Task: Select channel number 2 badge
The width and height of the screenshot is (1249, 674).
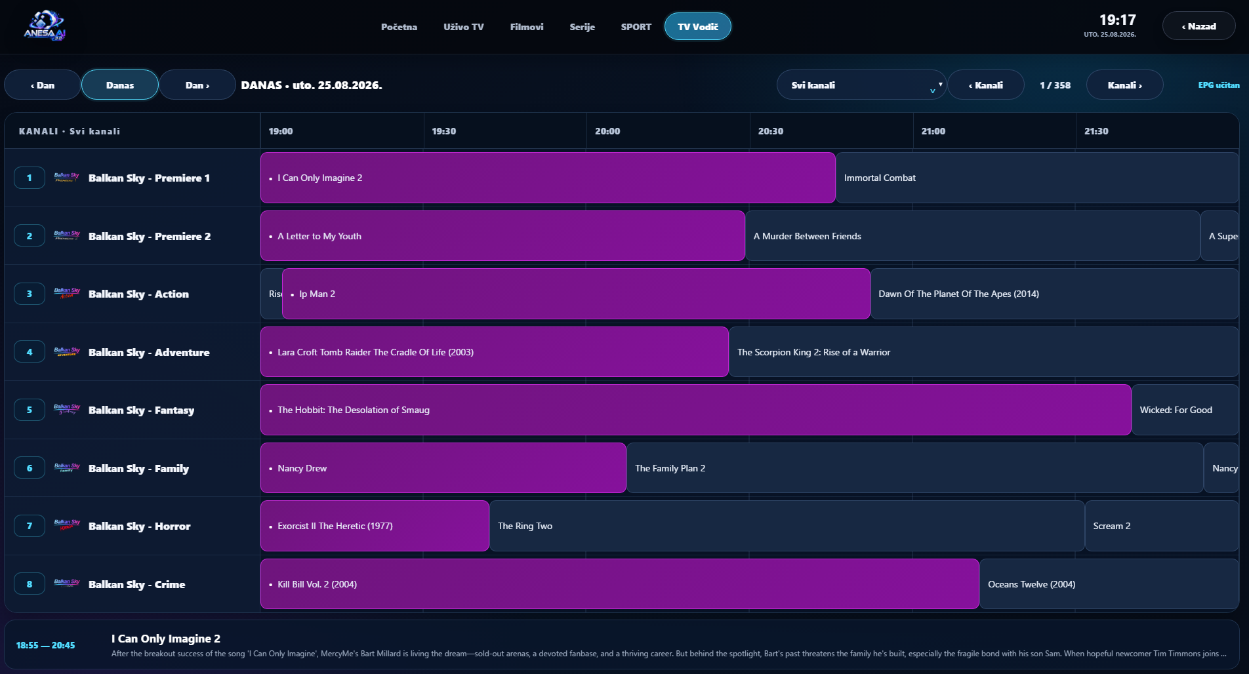Action: coord(30,236)
